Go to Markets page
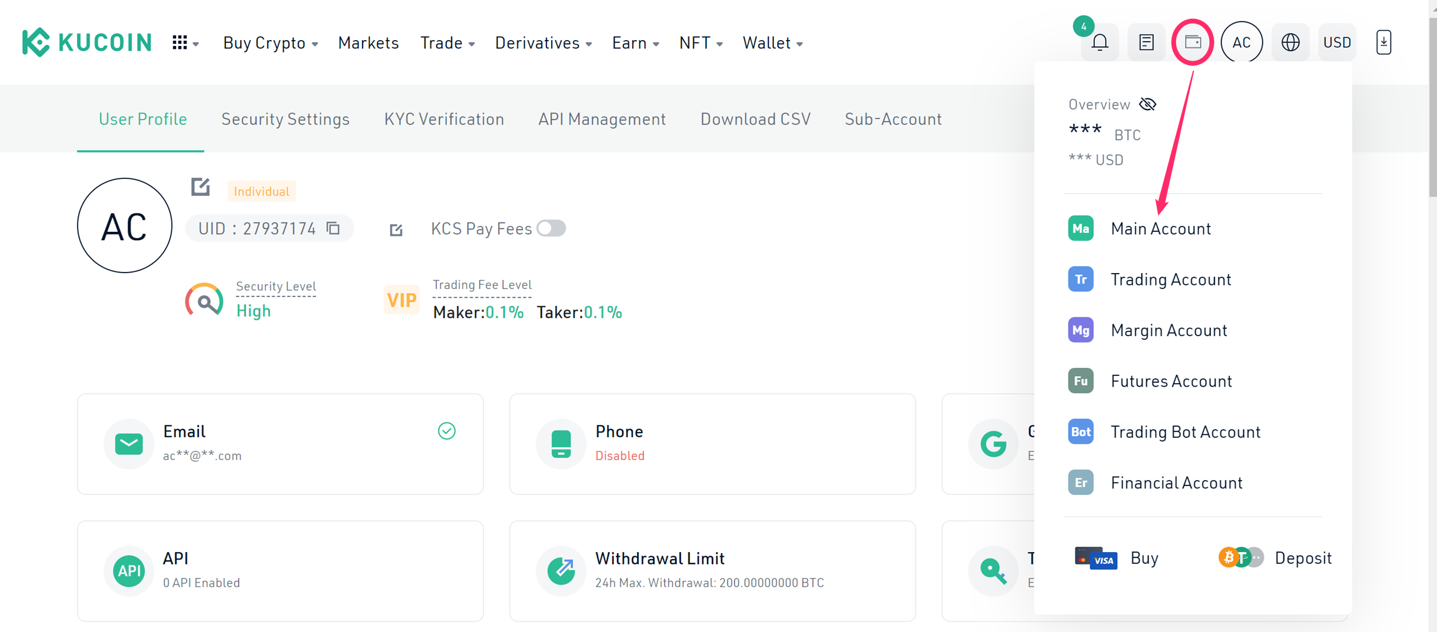1437x632 pixels. [368, 43]
